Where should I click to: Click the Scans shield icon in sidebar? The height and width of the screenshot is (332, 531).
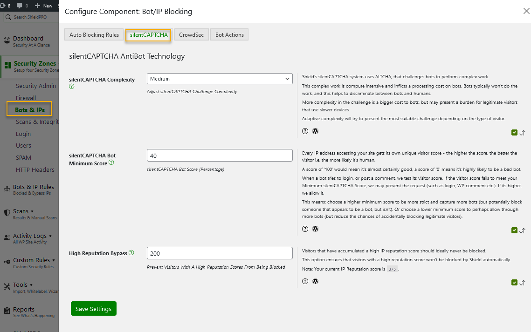coord(7,213)
